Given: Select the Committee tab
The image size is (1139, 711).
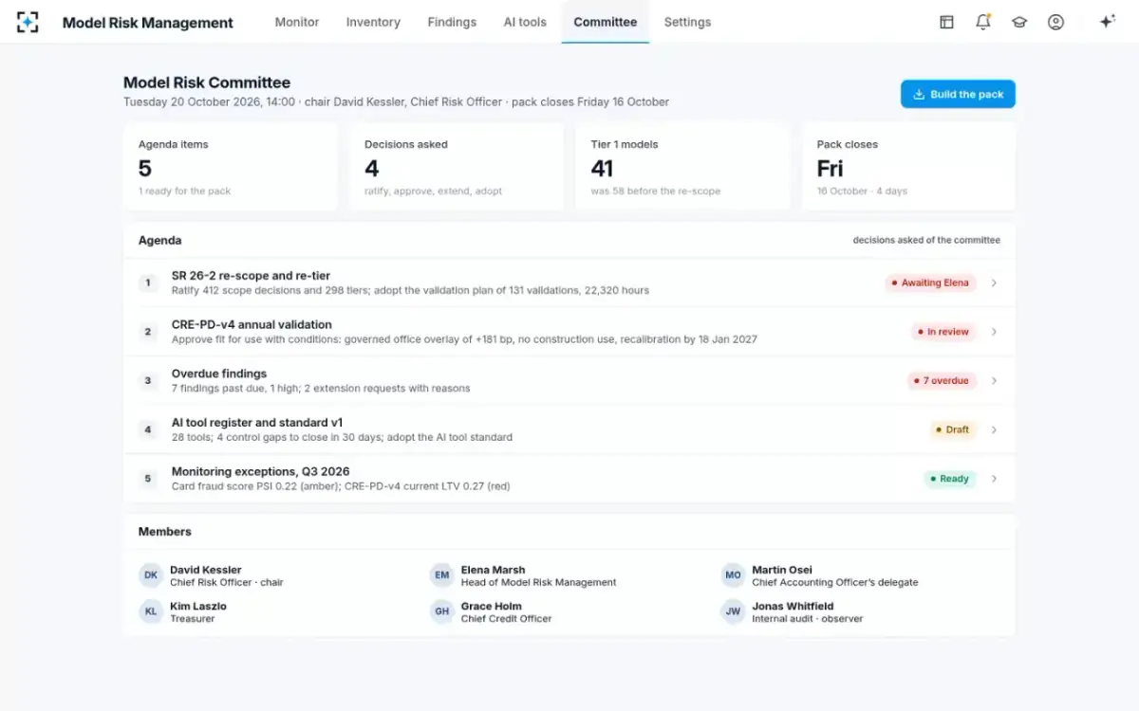Looking at the screenshot, I should pos(606,22).
